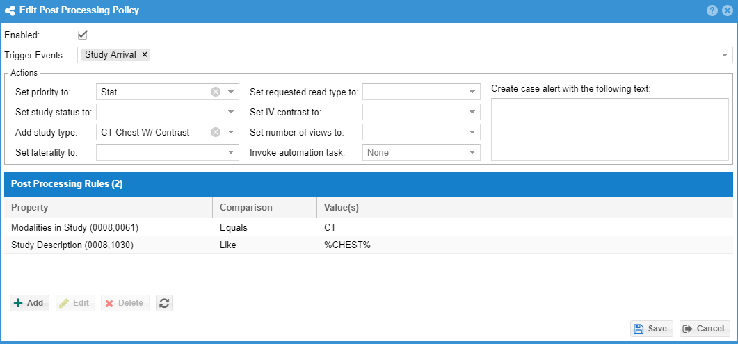Close the Edit Post Processing Policy dialog
The width and height of the screenshot is (738, 344).
[727, 10]
